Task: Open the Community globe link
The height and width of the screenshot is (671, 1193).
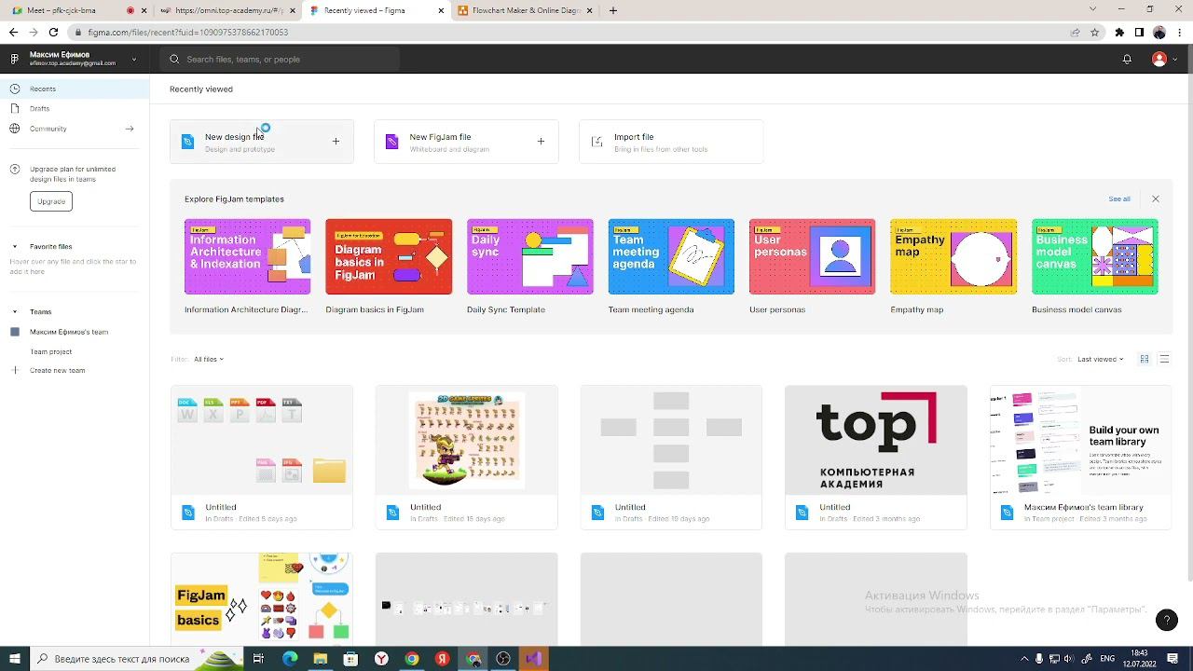Action: 15,129
